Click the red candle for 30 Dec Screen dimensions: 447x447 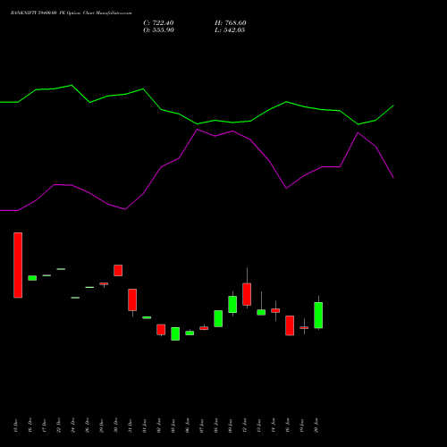coord(118,270)
